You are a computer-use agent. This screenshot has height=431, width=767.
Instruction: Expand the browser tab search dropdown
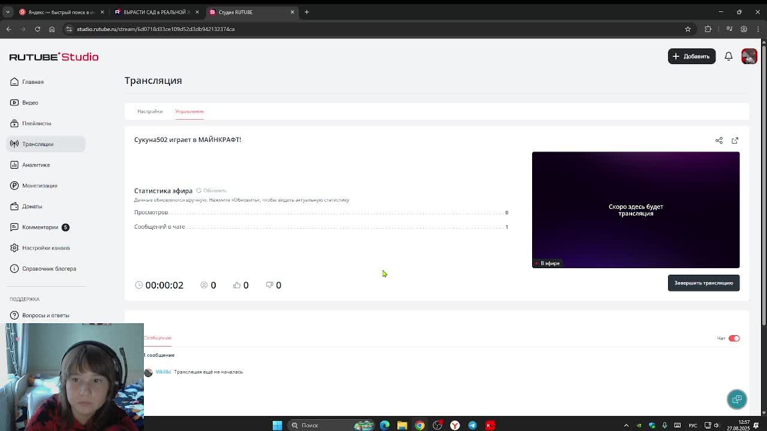(8, 12)
